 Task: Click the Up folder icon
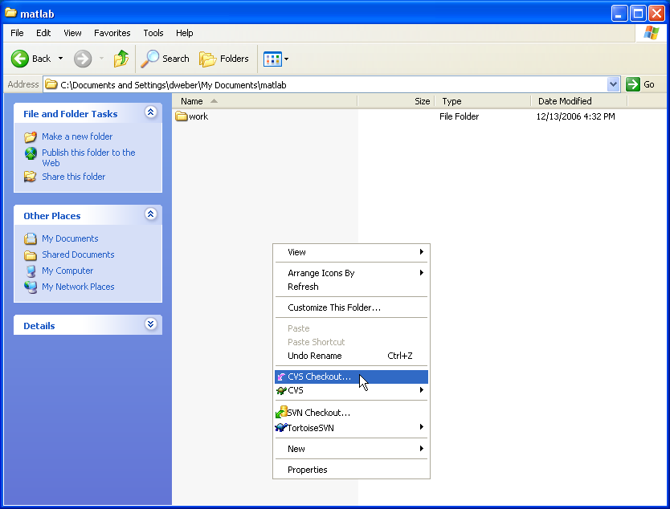tap(121, 59)
